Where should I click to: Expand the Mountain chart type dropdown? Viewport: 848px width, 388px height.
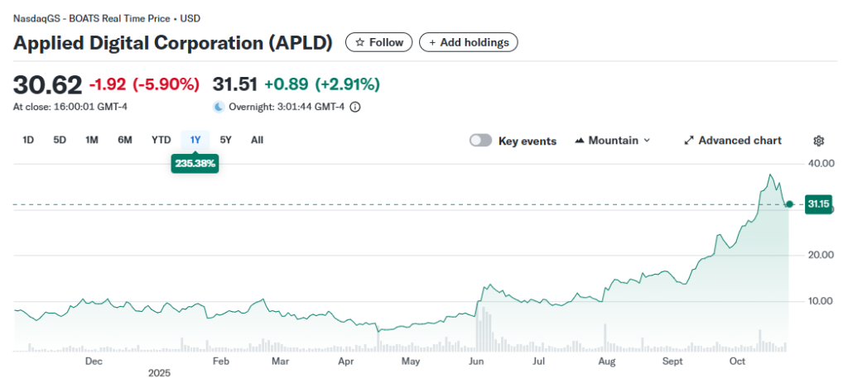[x=647, y=141]
